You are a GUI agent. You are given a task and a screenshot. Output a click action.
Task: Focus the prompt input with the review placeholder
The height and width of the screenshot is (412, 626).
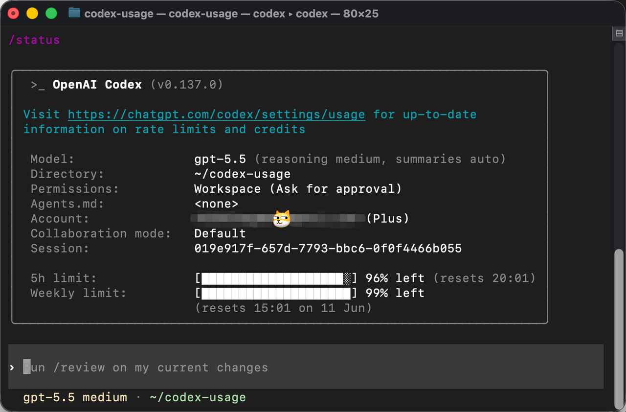coord(306,367)
